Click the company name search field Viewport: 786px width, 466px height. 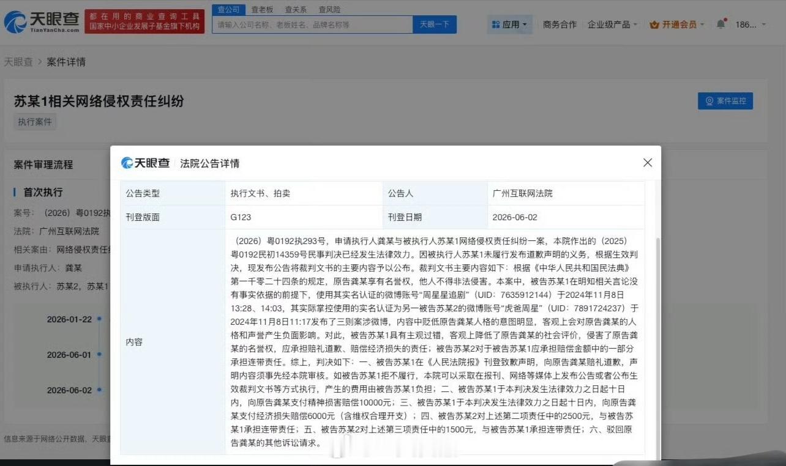pos(312,24)
